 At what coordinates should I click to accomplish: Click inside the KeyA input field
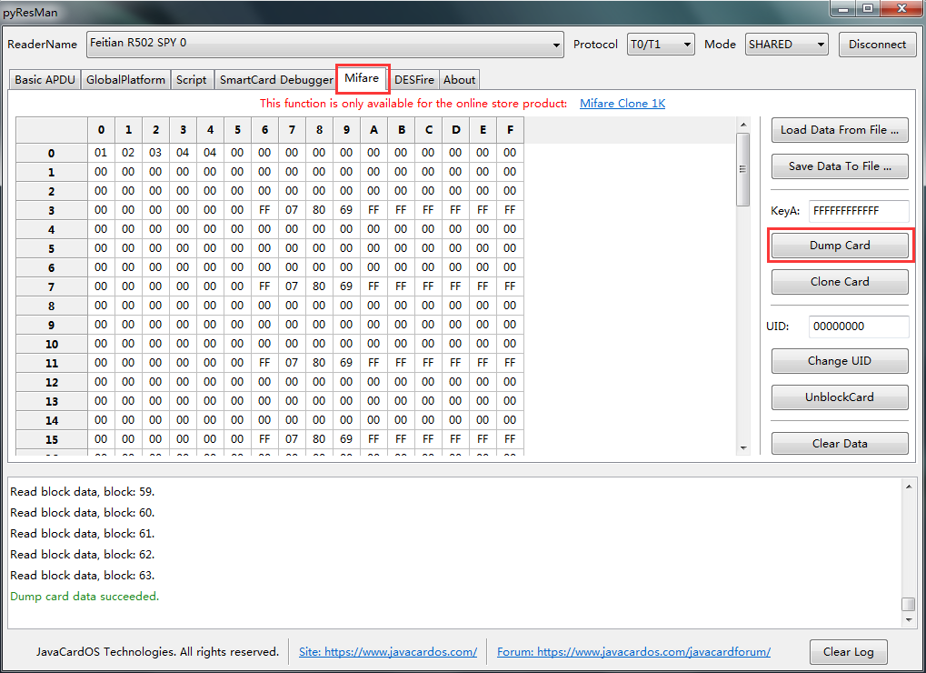pos(858,211)
